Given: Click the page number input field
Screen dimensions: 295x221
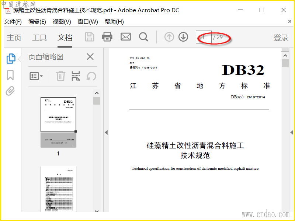Looking at the screenshot, I should click(x=204, y=37).
